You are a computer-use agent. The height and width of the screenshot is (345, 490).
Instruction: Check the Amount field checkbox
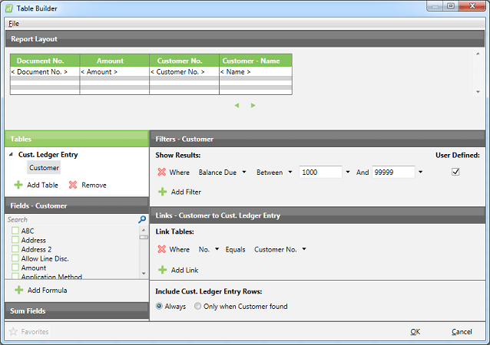click(x=15, y=268)
